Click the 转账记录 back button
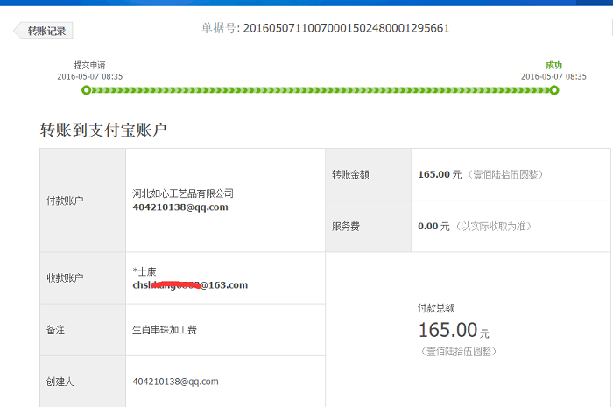 click(44, 31)
